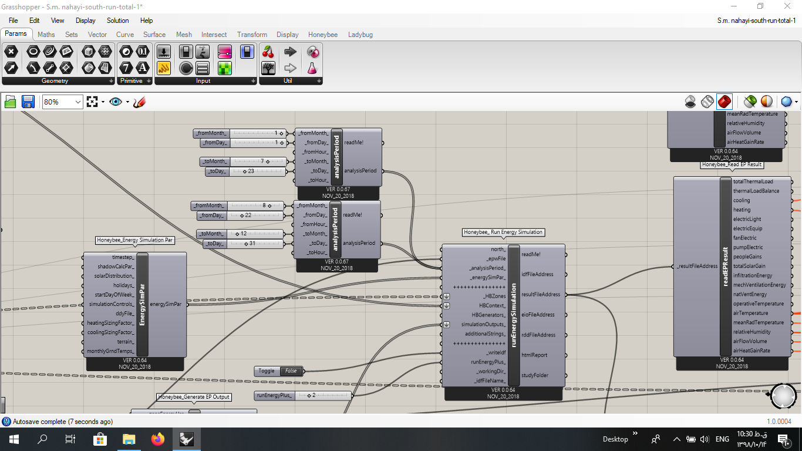
Task: Open preview mesh quality dropdown arrow
Action: [x=796, y=102]
